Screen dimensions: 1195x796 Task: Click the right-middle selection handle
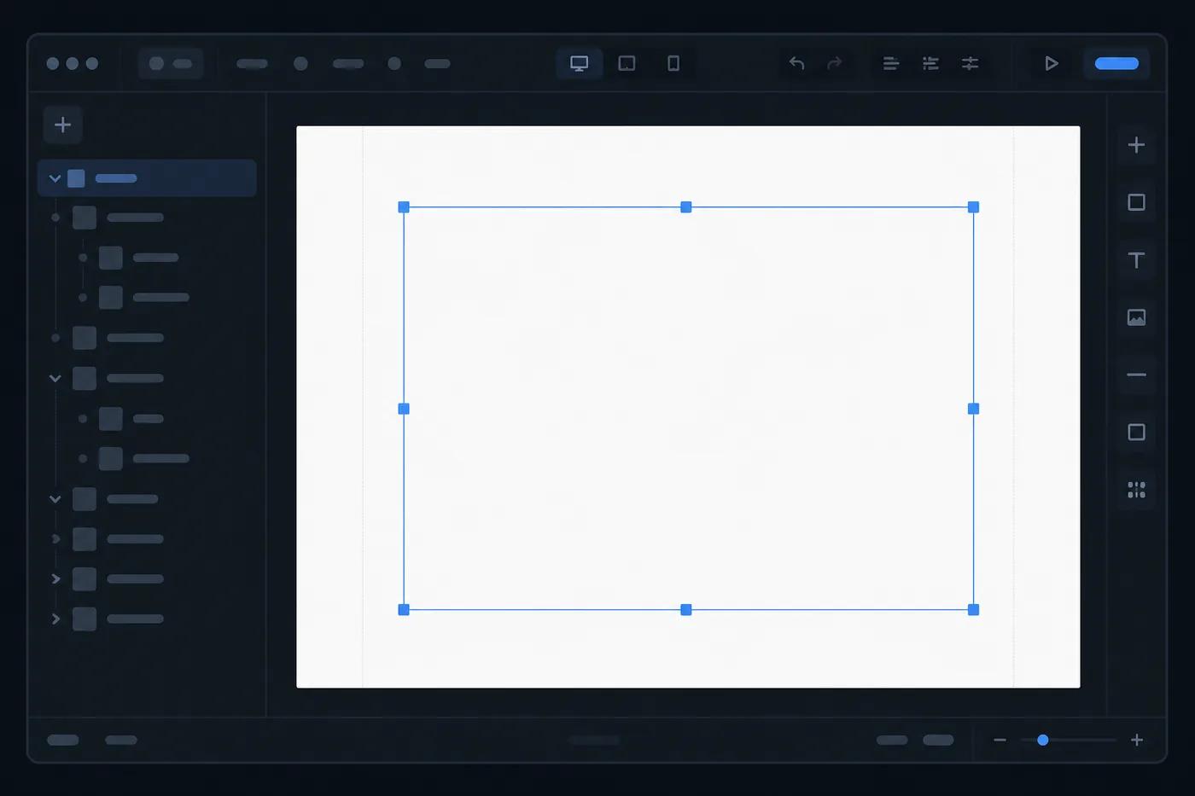click(x=973, y=409)
